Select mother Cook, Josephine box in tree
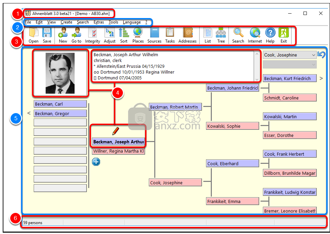The height and width of the screenshot is (234, 330). pyautogui.click(x=175, y=183)
